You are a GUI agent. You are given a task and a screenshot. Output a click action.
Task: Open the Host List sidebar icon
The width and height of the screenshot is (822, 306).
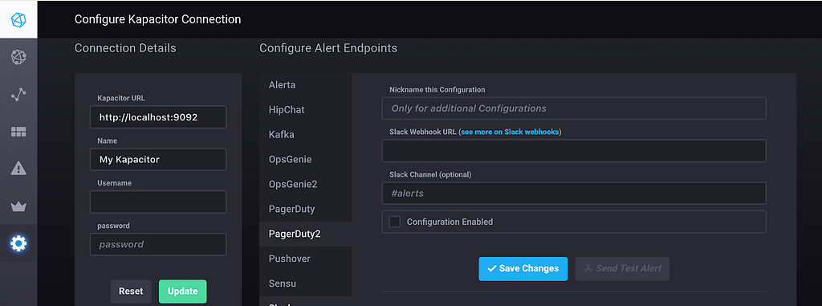tap(18, 57)
